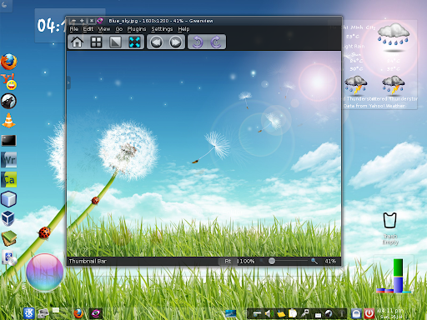427x320 pixels.
Task: Switch to Browse thumbnail grid view
Action: (x=96, y=42)
